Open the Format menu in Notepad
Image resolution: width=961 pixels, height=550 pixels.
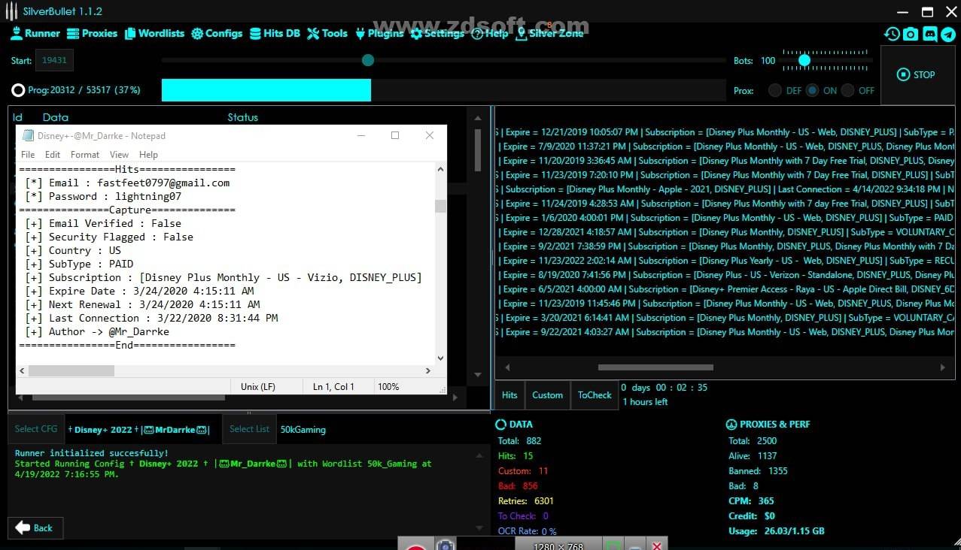tap(85, 155)
